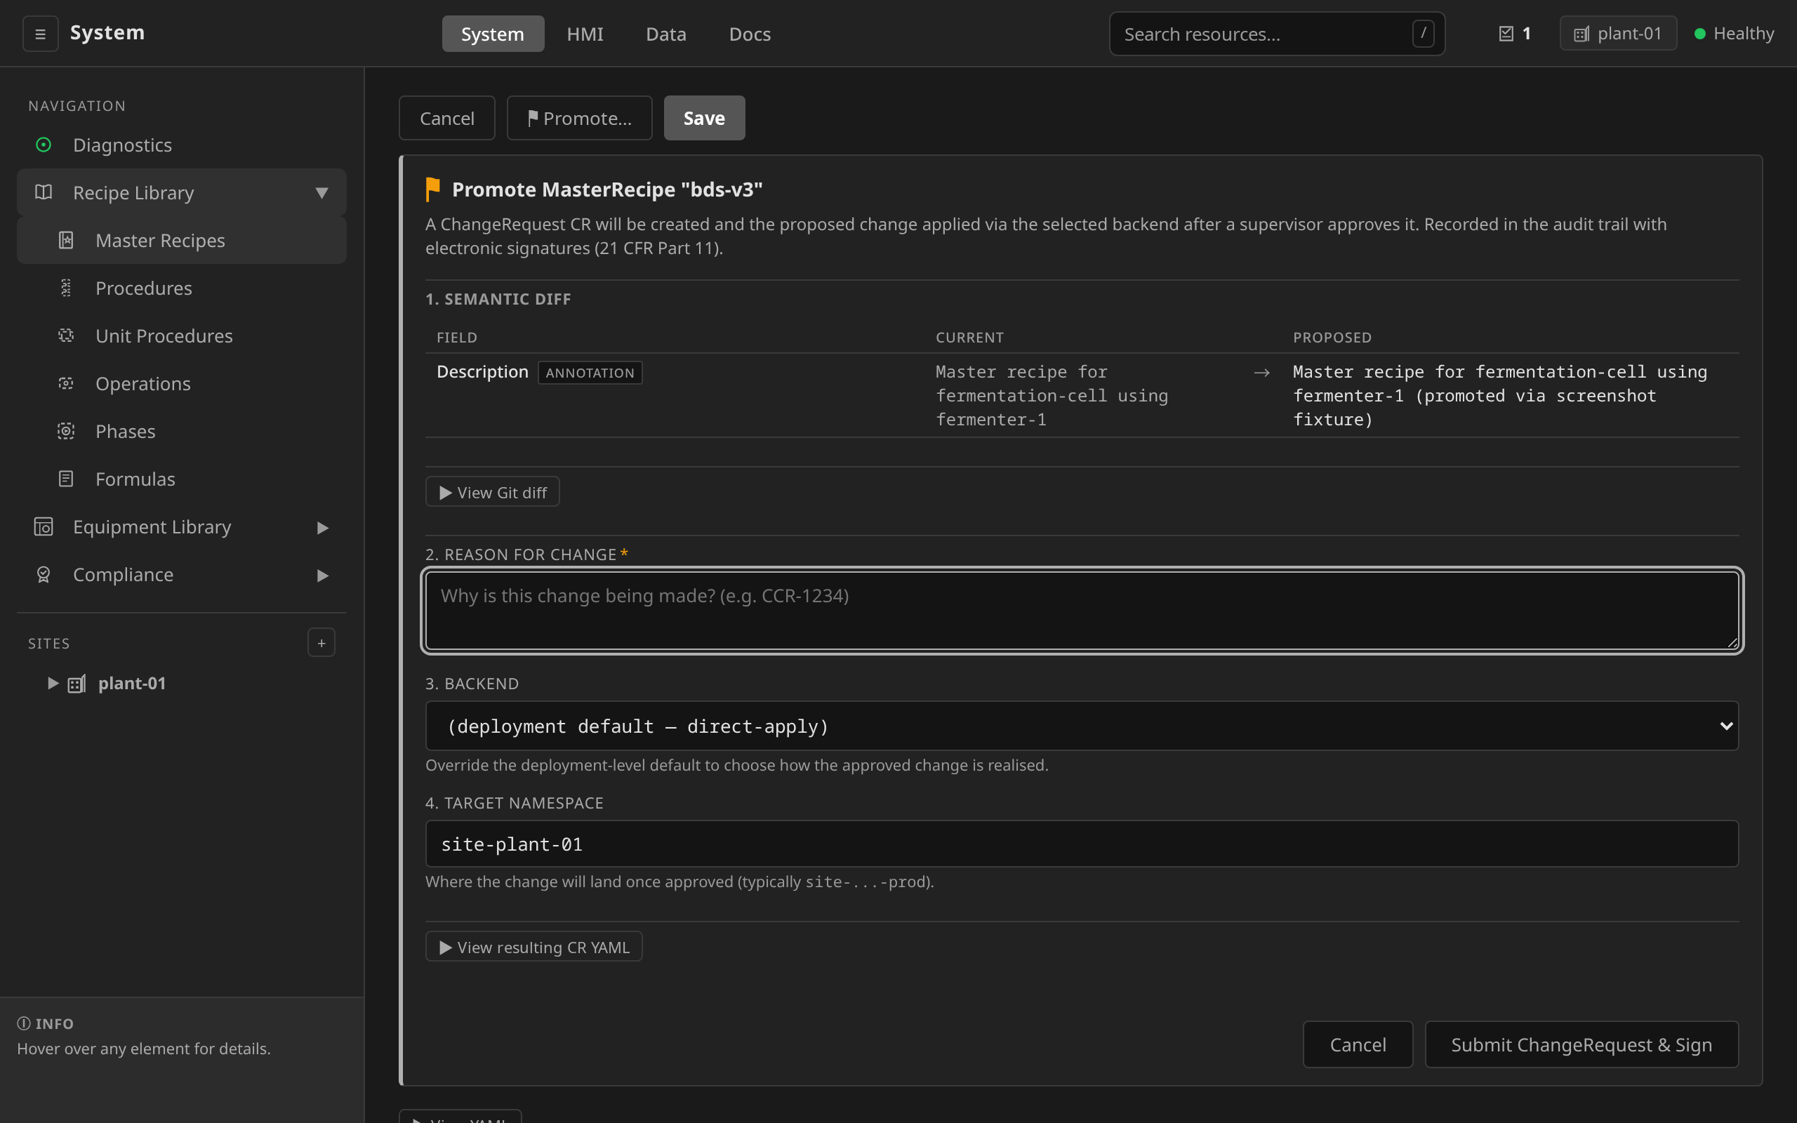This screenshot has height=1123, width=1797.
Task: Expand the Compliance section arrow
Action: pyautogui.click(x=322, y=576)
